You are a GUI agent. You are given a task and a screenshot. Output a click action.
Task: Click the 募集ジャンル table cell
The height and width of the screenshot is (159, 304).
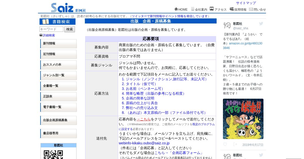(x=102, y=65)
